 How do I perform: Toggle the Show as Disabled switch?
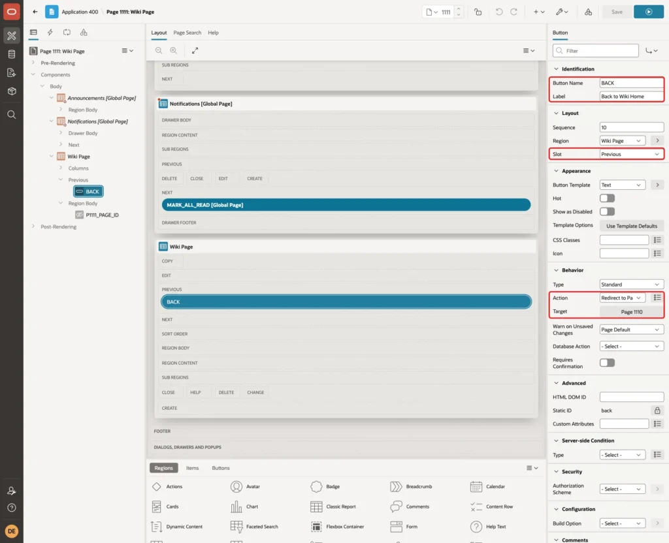pyautogui.click(x=607, y=211)
